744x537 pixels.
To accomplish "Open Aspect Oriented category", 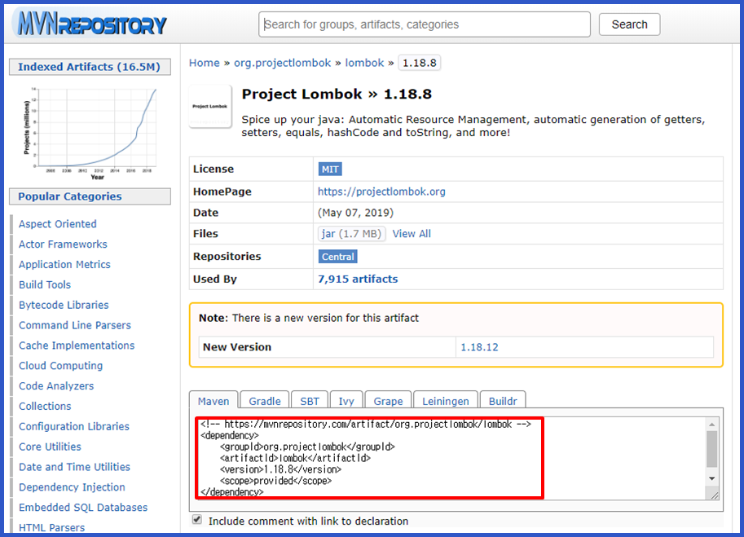I will [57, 224].
